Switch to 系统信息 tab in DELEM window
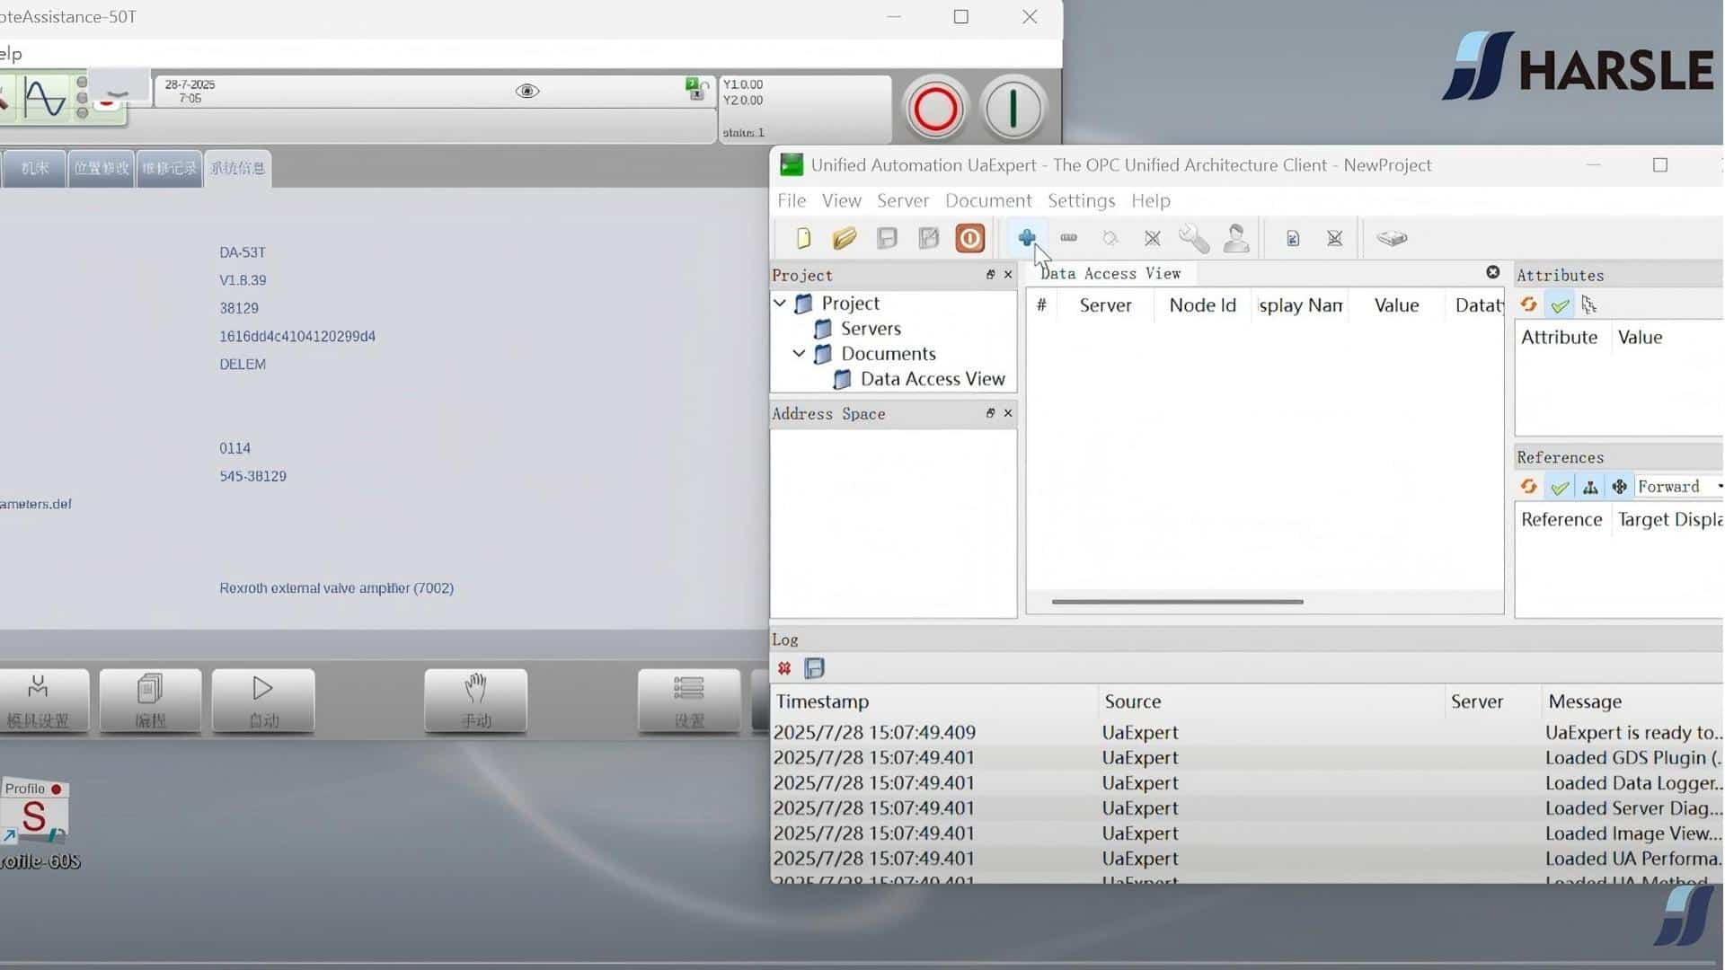Screen dimensions: 1725x970 [x=237, y=168]
